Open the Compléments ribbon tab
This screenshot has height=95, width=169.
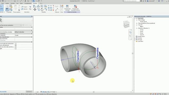pyautogui.click(x=28, y=3)
